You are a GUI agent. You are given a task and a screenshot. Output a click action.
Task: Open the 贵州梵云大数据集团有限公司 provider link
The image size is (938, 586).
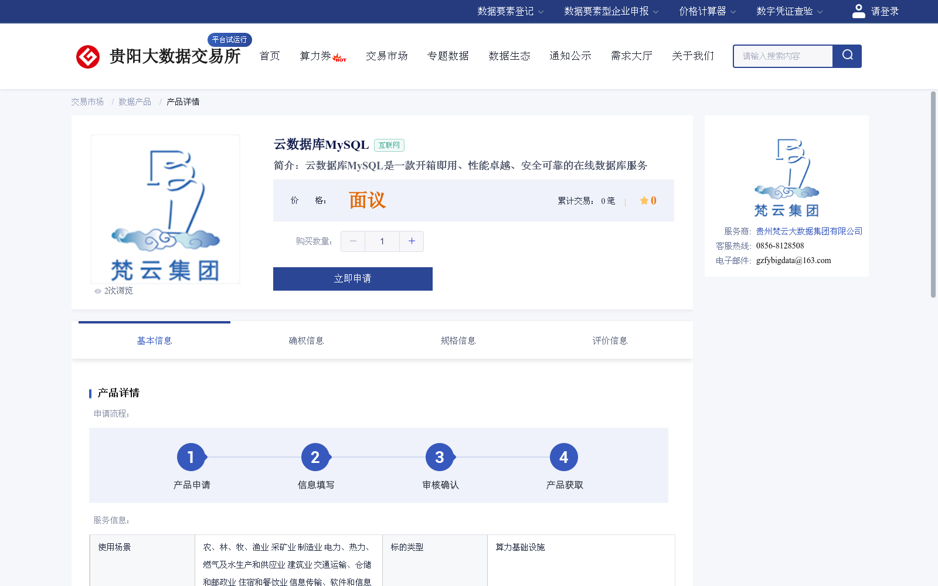click(x=809, y=231)
